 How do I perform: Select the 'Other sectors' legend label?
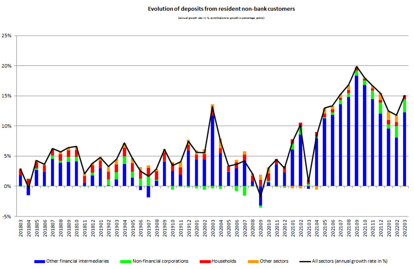tap(274, 261)
